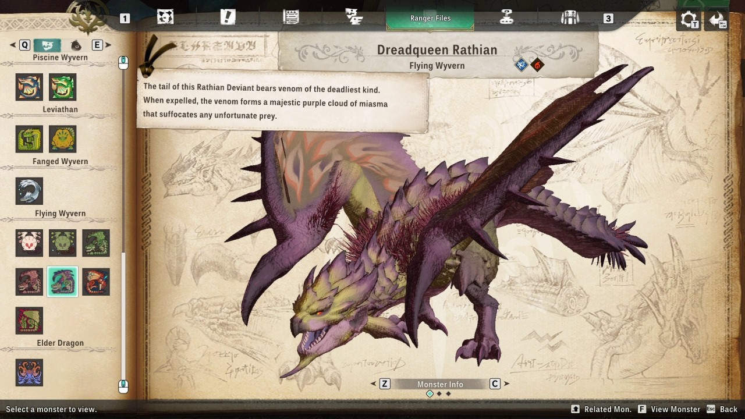The height and width of the screenshot is (419, 745).
Task: Click Related Mon. at the bottom bar
Action: coord(601,409)
